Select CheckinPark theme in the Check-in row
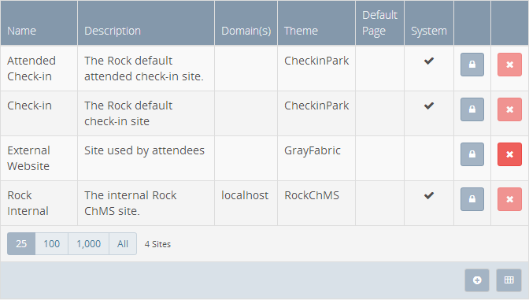This screenshot has height=300, width=529. tap(316, 106)
